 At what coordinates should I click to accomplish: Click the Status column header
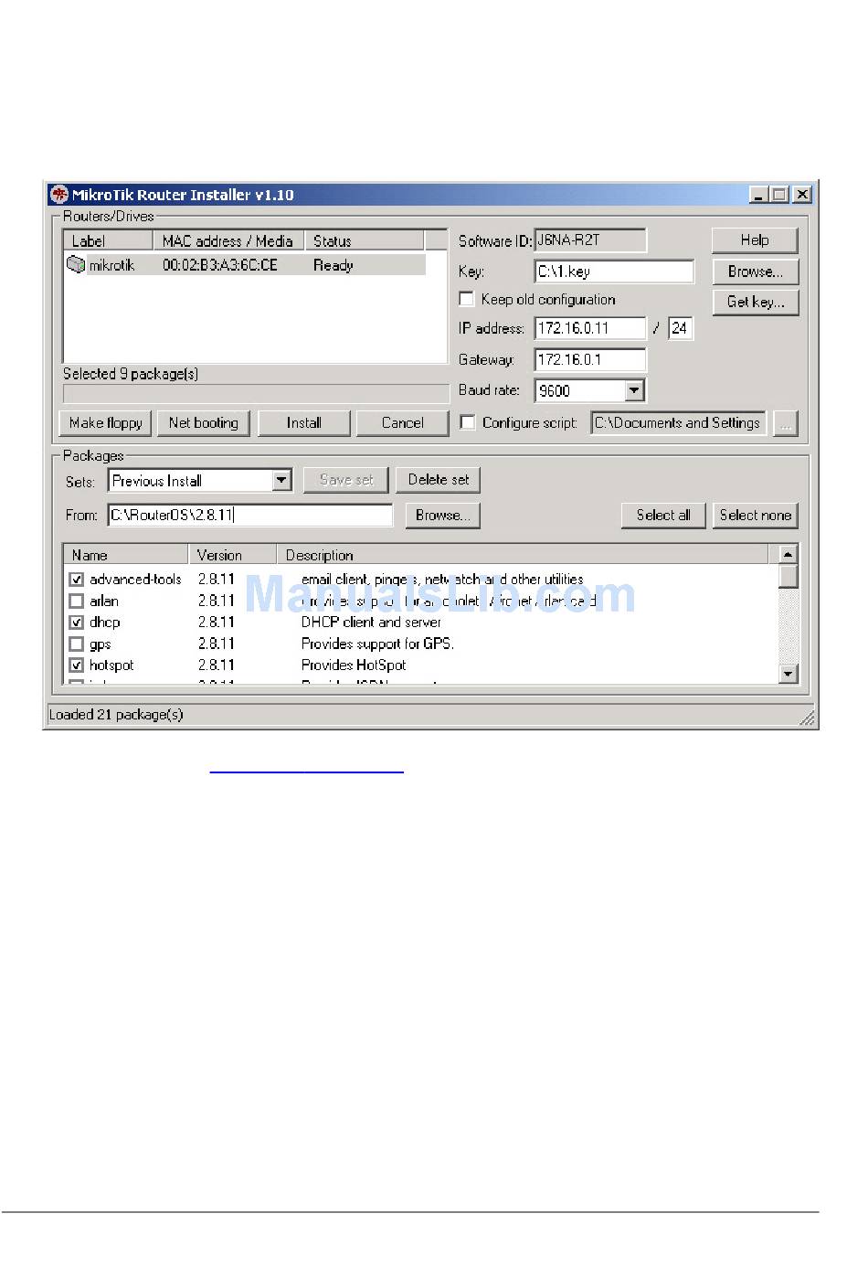(x=365, y=240)
